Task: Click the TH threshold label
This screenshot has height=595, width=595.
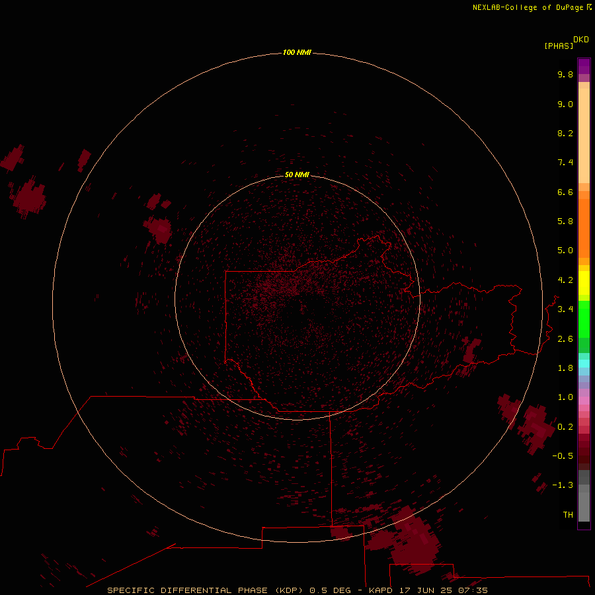Action: [x=568, y=515]
